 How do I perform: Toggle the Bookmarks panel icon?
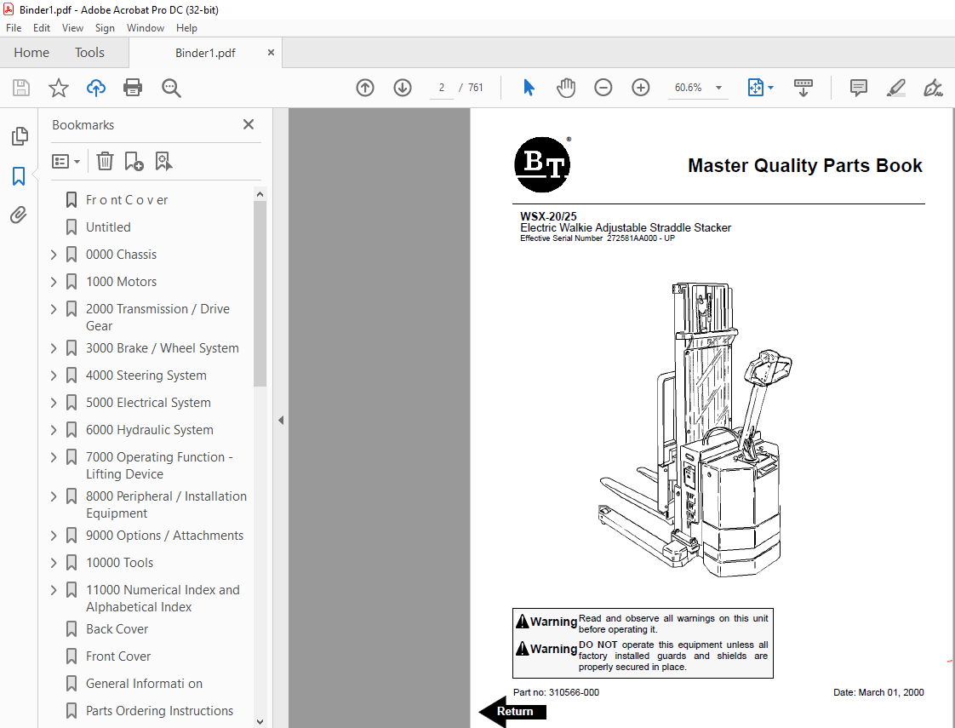click(x=19, y=176)
